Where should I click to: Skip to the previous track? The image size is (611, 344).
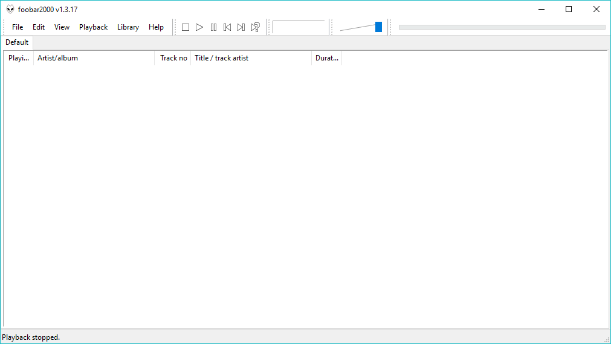tap(227, 27)
